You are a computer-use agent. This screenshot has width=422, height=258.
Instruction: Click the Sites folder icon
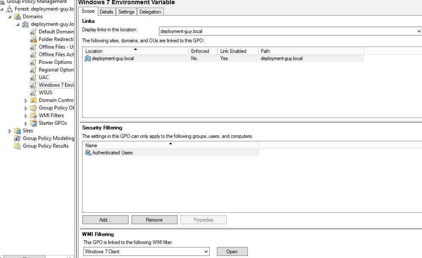pos(17,131)
